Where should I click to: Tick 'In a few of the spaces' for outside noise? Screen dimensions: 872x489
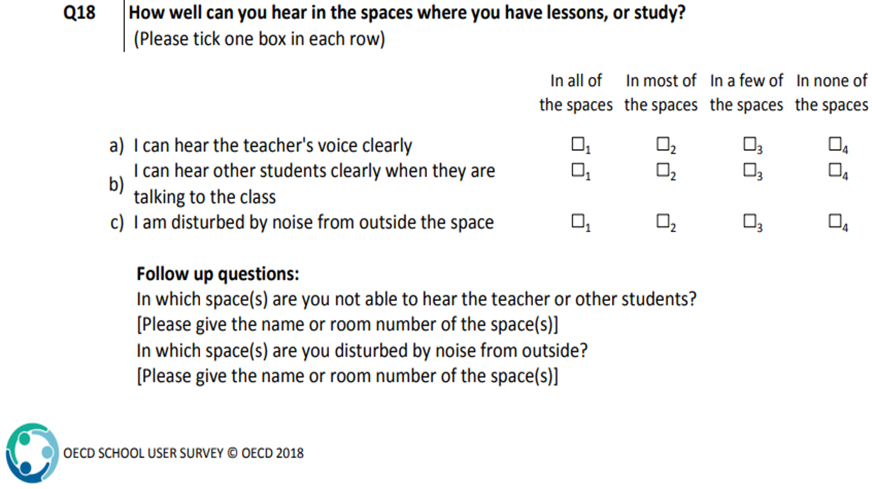click(749, 221)
